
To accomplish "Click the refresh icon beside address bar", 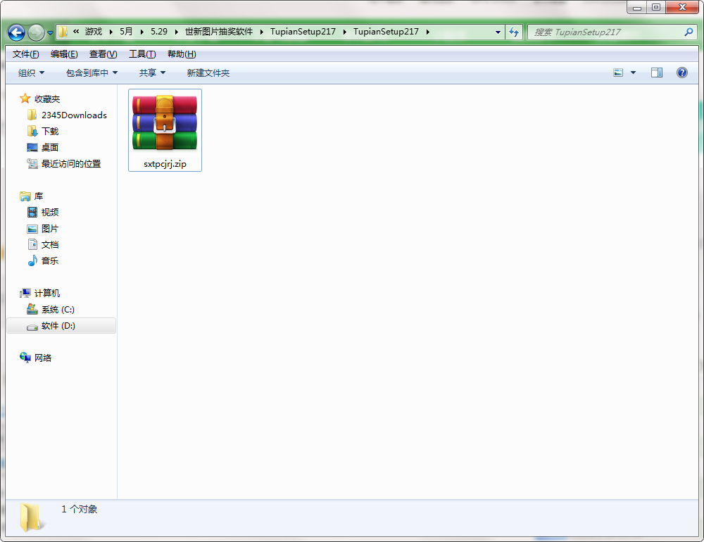I will click(x=514, y=32).
